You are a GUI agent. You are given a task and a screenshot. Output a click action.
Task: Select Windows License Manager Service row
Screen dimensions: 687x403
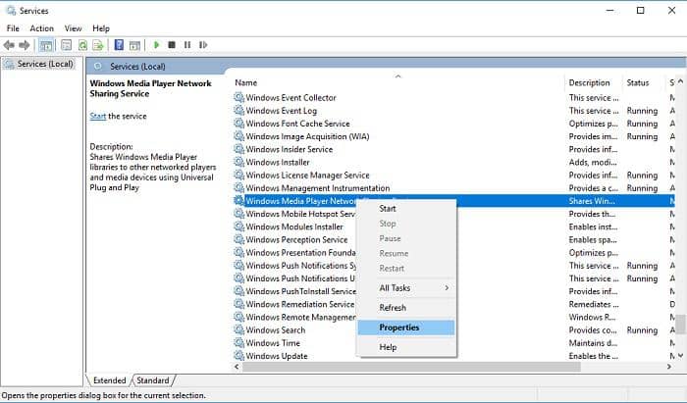(x=453, y=176)
